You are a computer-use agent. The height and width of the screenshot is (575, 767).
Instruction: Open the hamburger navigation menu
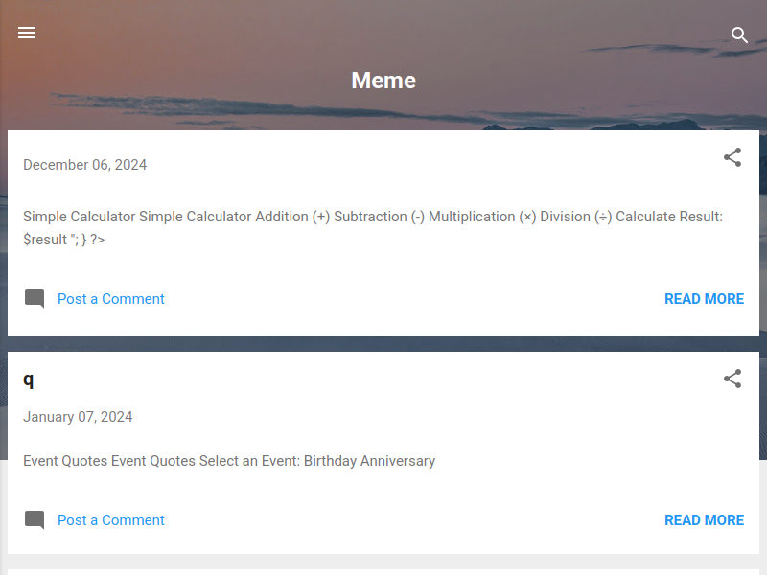pos(27,33)
